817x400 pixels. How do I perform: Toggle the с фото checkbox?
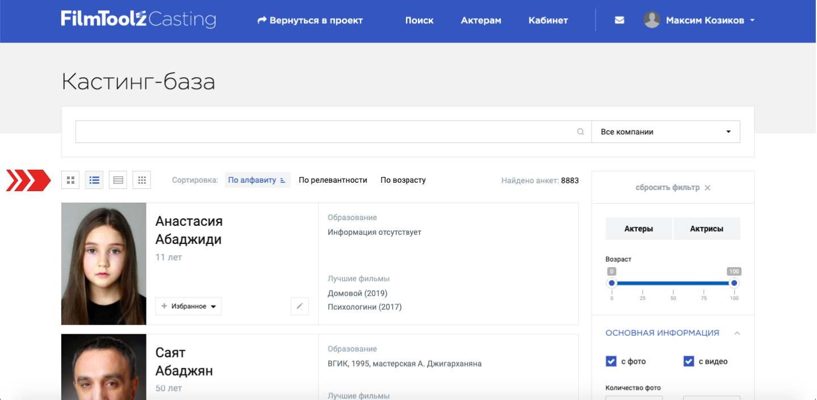(x=611, y=361)
